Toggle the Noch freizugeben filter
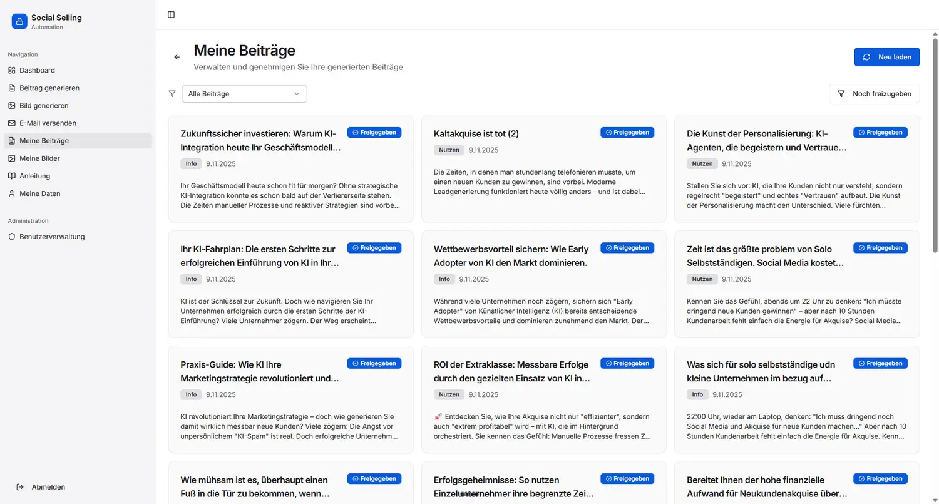Screen dimensions: 939x504 (874, 94)
